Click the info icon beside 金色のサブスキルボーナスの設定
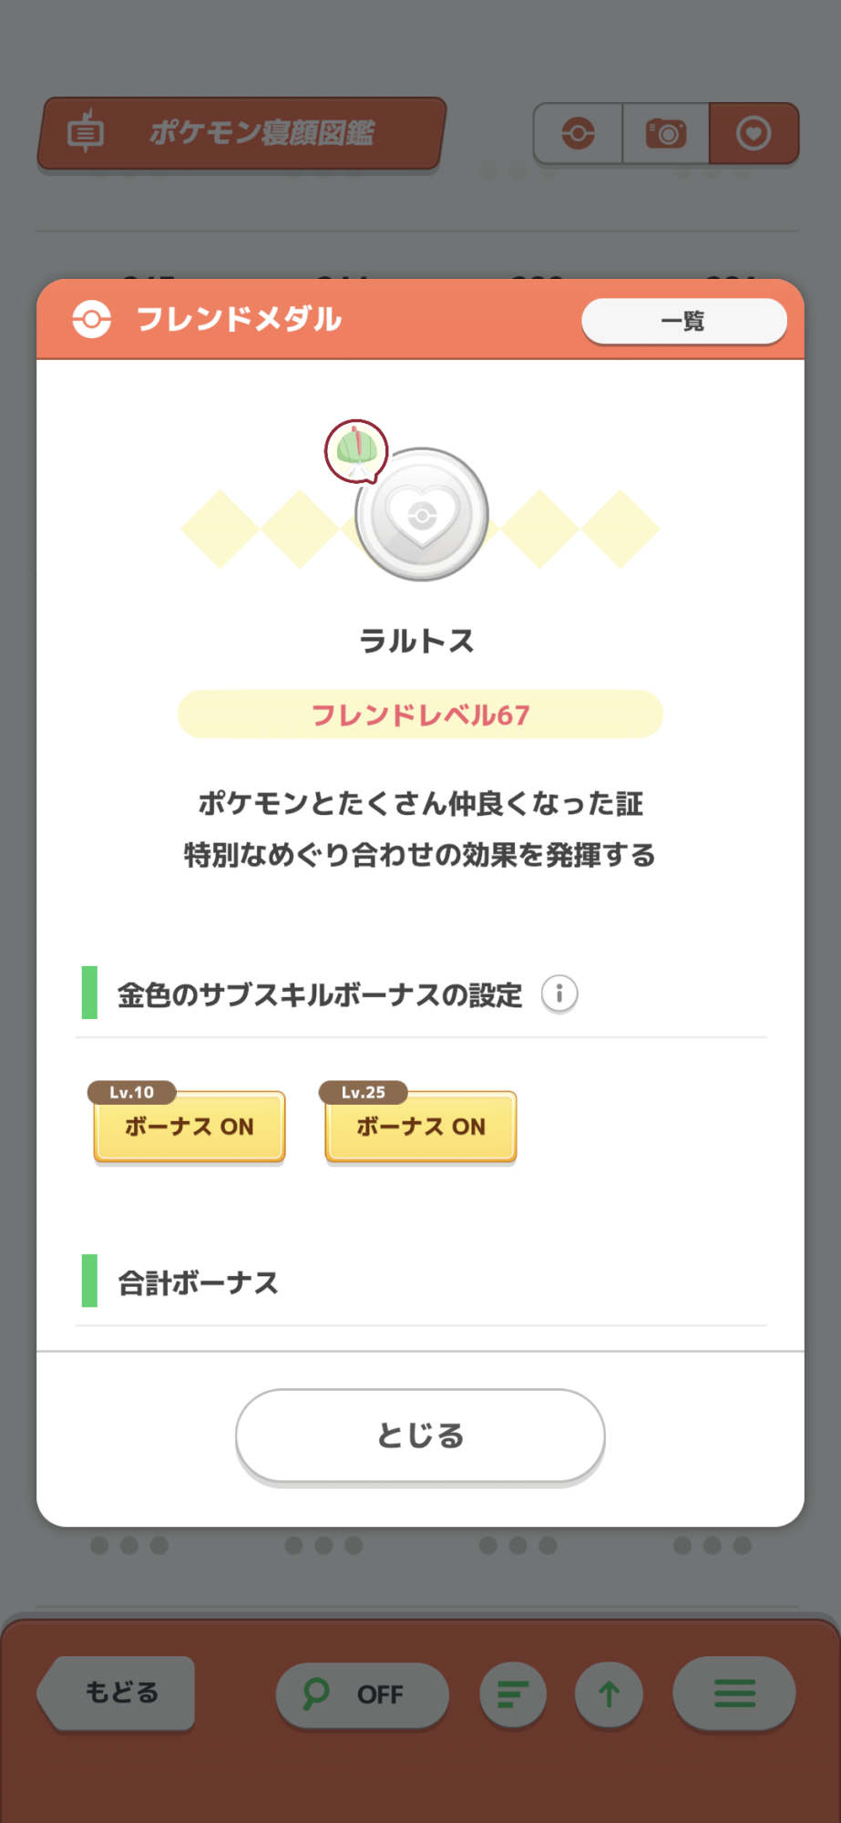The height and width of the screenshot is (1823, 841). 559,994
